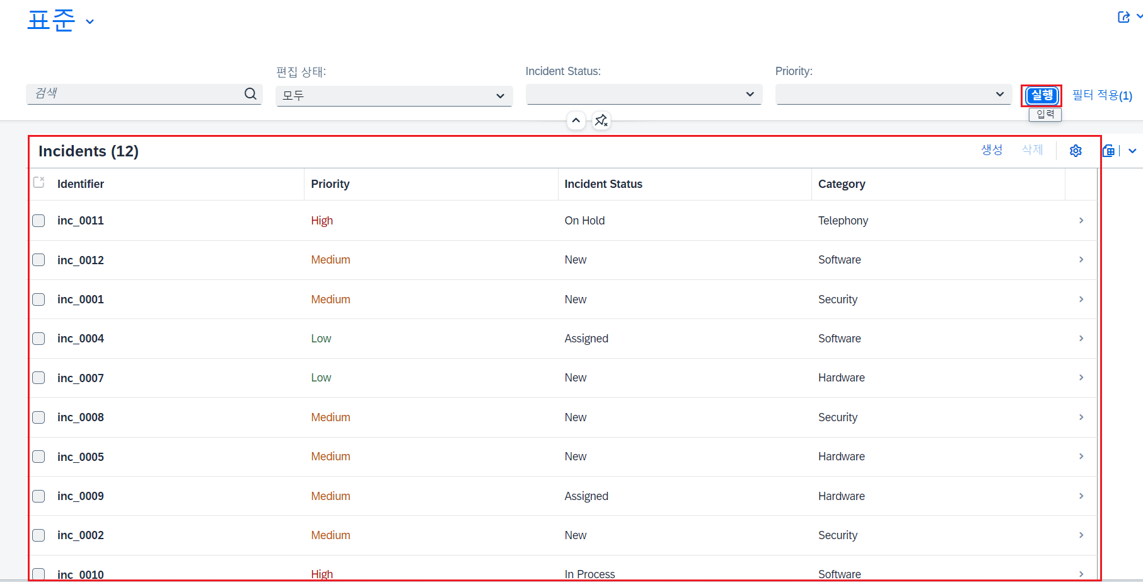This screenshot has width=1143, height=582.
Task: Open the share icon menu
Action: (x=1123, y=17)
